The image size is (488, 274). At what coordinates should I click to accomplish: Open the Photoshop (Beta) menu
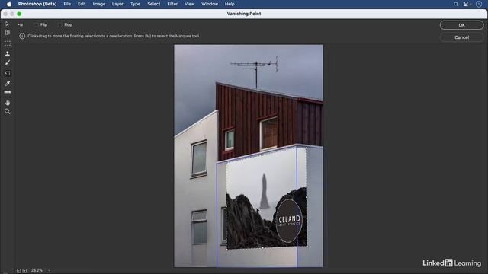[x=37, y=4]
